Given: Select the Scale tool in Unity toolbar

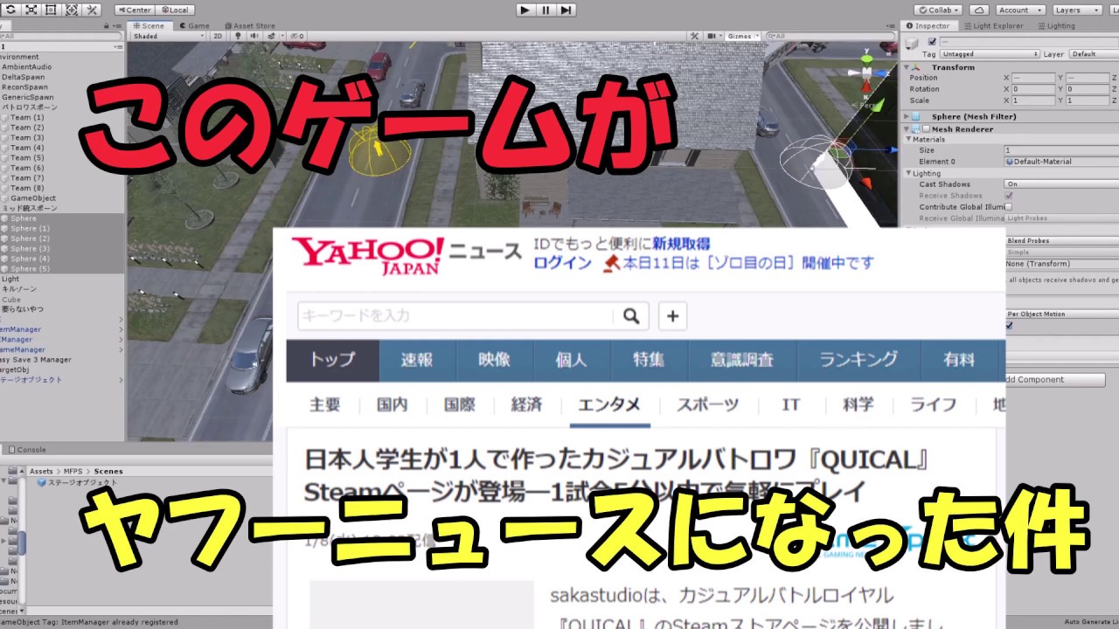Looking at the screenshot, I should tap(31, 10).
